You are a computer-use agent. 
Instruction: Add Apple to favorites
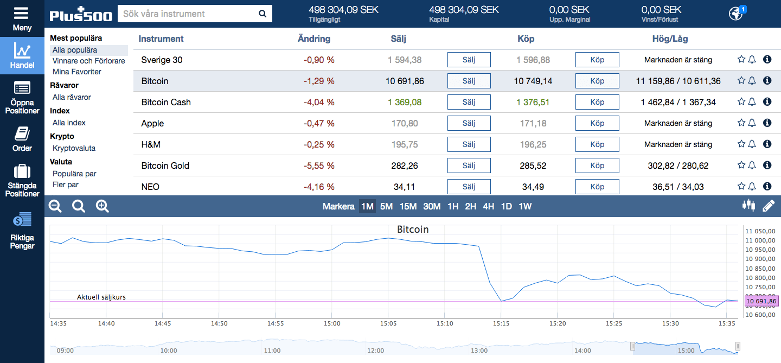pyautogui.click(x=741, y=123)
